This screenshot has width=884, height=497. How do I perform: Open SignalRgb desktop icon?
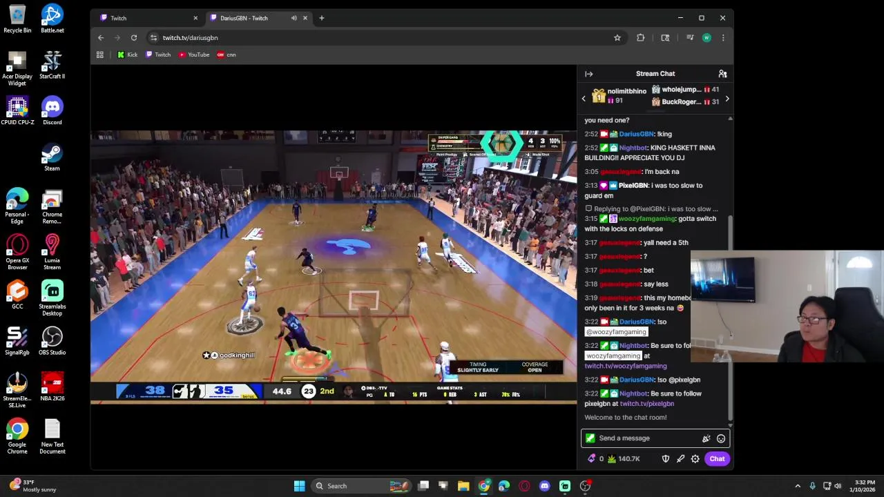(17, 340)
